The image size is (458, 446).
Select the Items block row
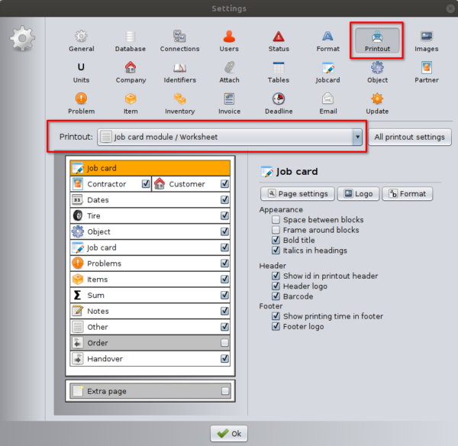coord(150,279)
